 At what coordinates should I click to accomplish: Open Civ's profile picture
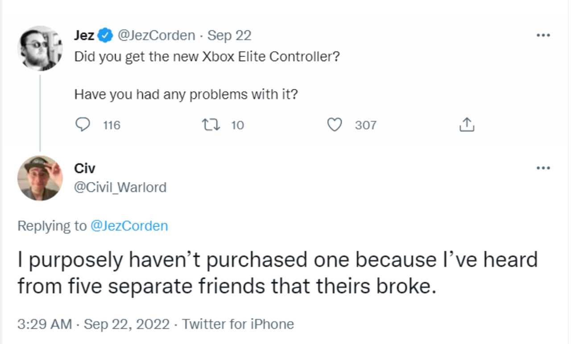tap(40, 178)
